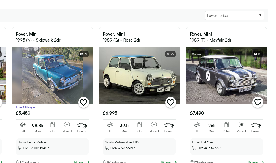276x163 pixels.
Task: Open the 1995 (N) - Sidewalk 2dr title
Action: [x=38, y=40]
